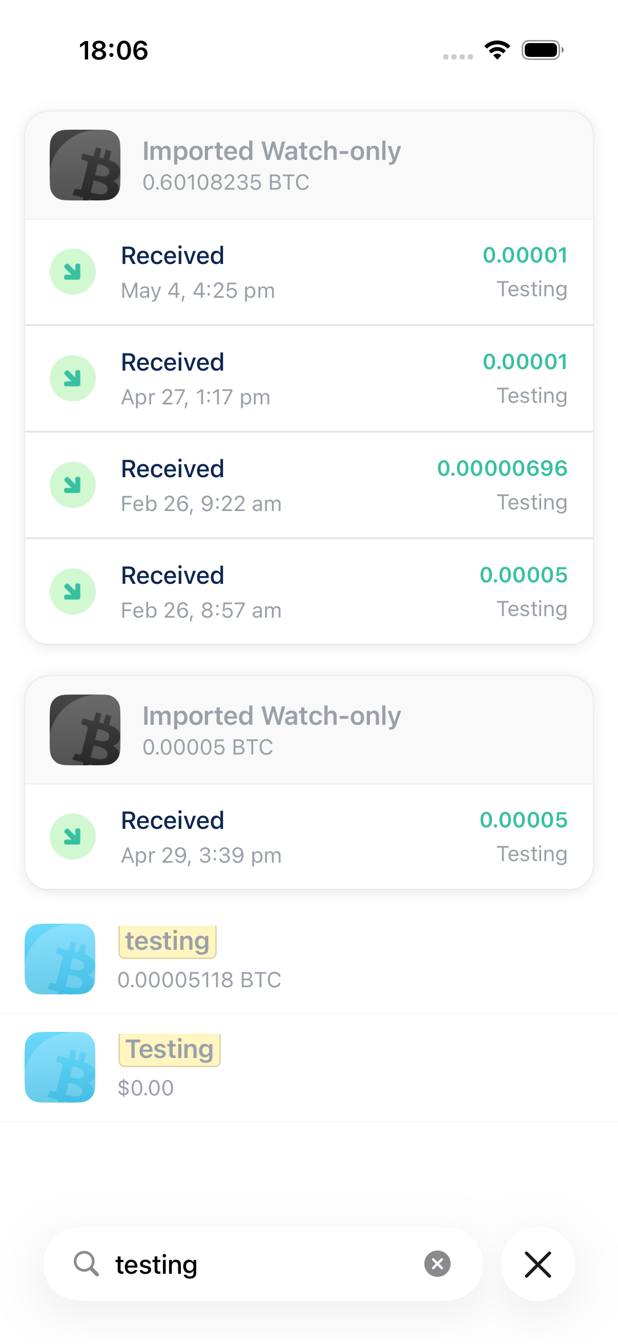
Task: Open Imported Watch-only wallet with 0.60108235 BTC
Action: click(x=308, y=165)
